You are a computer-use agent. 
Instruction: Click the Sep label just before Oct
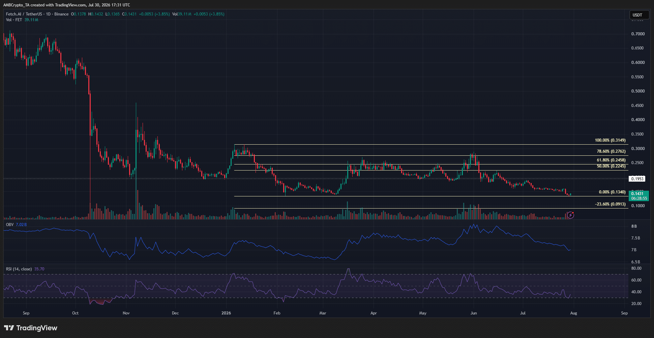(26, 313)
